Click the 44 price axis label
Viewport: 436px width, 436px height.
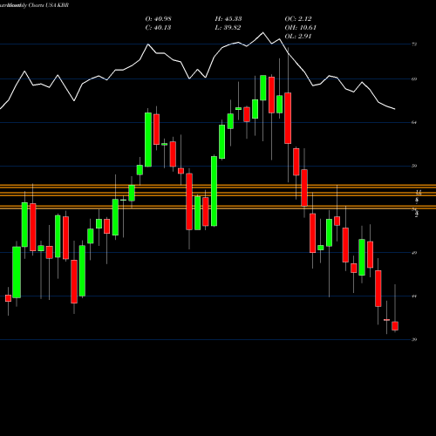pos(414,296)
